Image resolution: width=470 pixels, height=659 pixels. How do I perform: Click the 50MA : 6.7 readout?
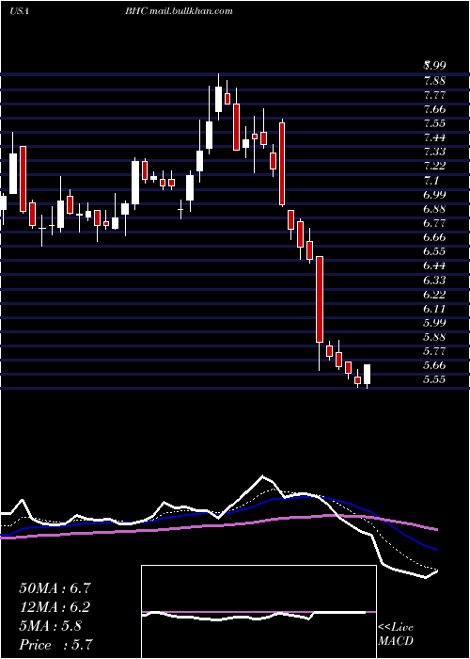[x=55, y=588]
